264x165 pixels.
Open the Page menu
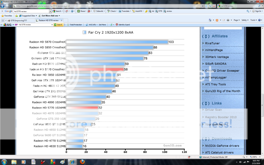pos(237,20)
